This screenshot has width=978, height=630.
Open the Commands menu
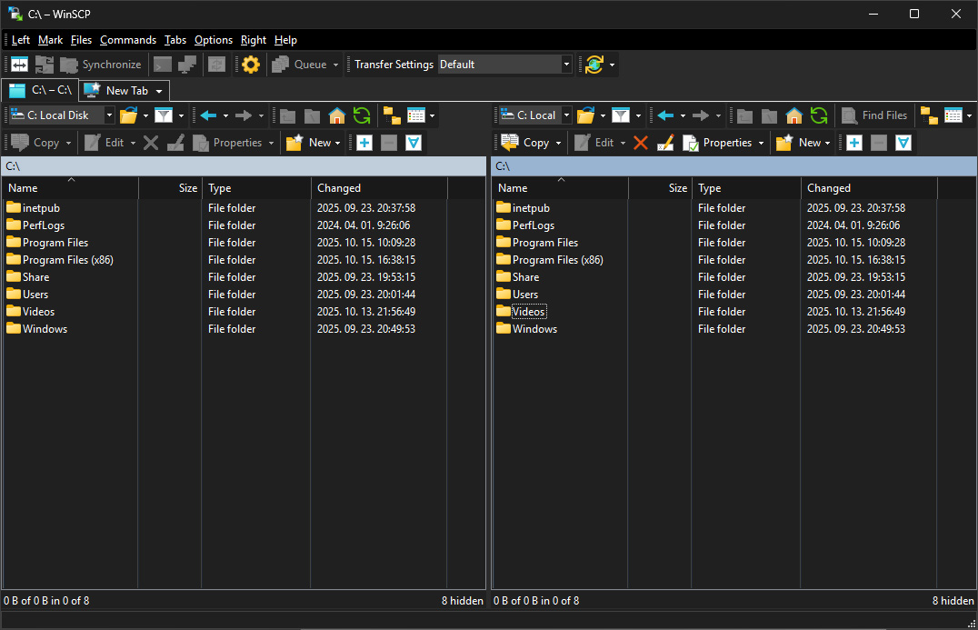[x=128, y=40]
